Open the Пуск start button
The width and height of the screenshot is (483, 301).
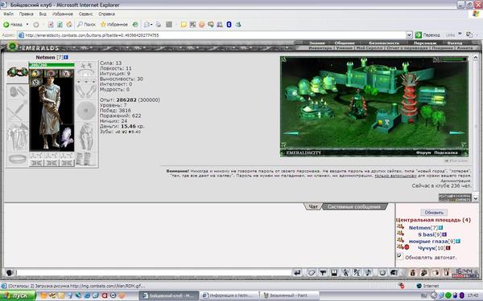(x=18, y=295)
